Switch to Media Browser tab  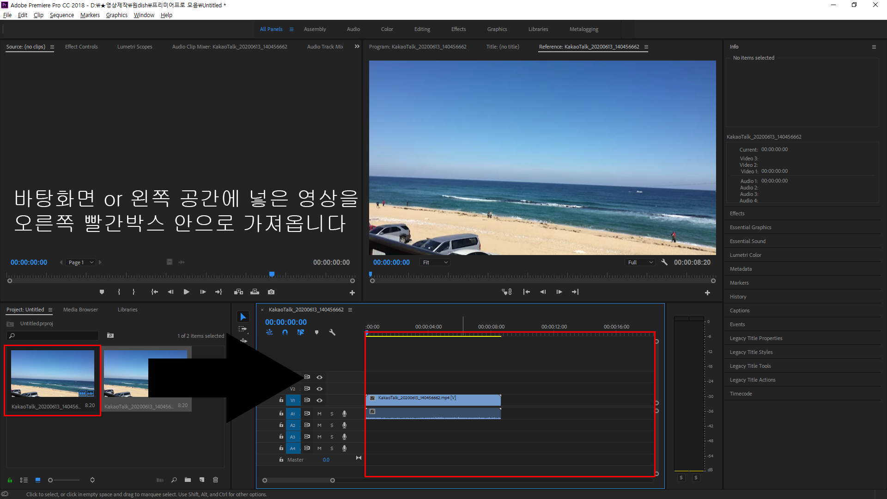pos(80,310)
